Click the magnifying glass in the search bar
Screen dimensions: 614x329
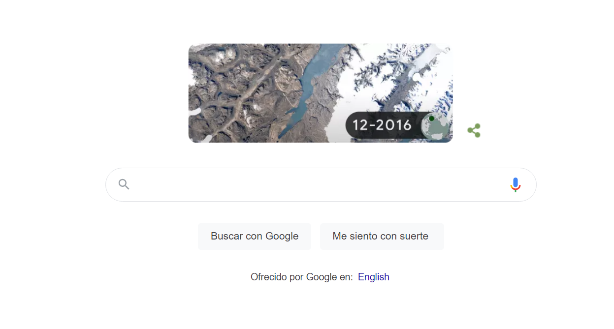pos(124,184)
